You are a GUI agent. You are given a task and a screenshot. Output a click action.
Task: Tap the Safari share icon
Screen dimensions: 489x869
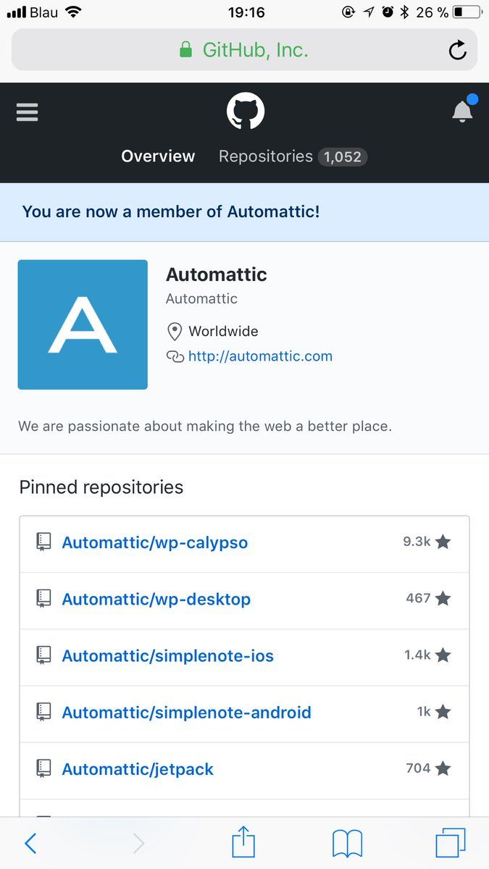244,843
